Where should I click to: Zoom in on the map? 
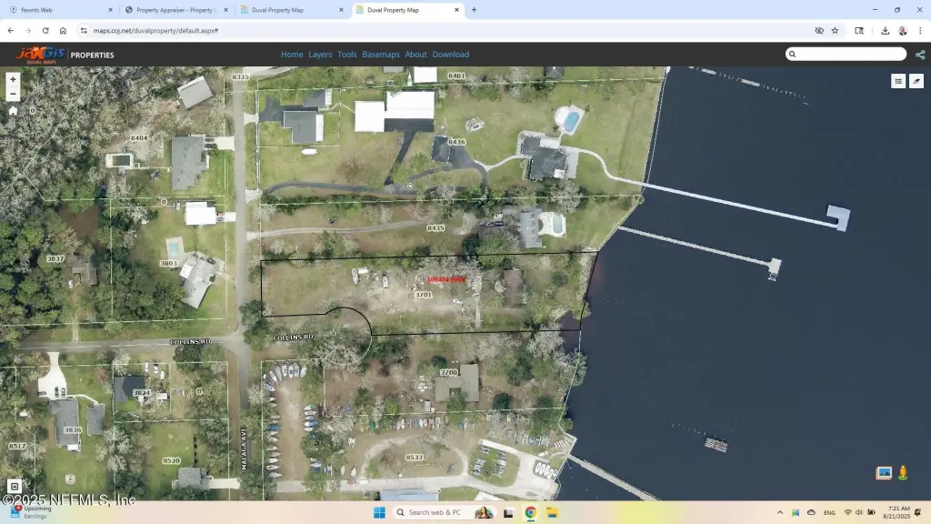pyautogui.click(x=13, y=79)
